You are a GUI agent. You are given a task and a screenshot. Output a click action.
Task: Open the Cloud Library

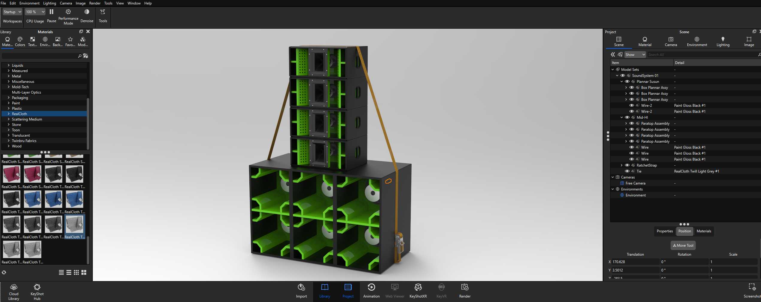(x=14, y=292)
